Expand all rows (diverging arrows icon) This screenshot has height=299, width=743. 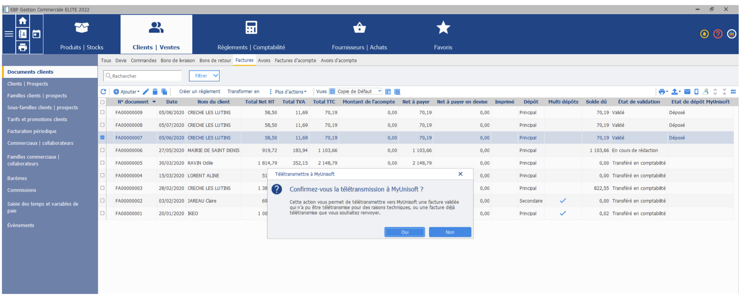tap(715, 92)
